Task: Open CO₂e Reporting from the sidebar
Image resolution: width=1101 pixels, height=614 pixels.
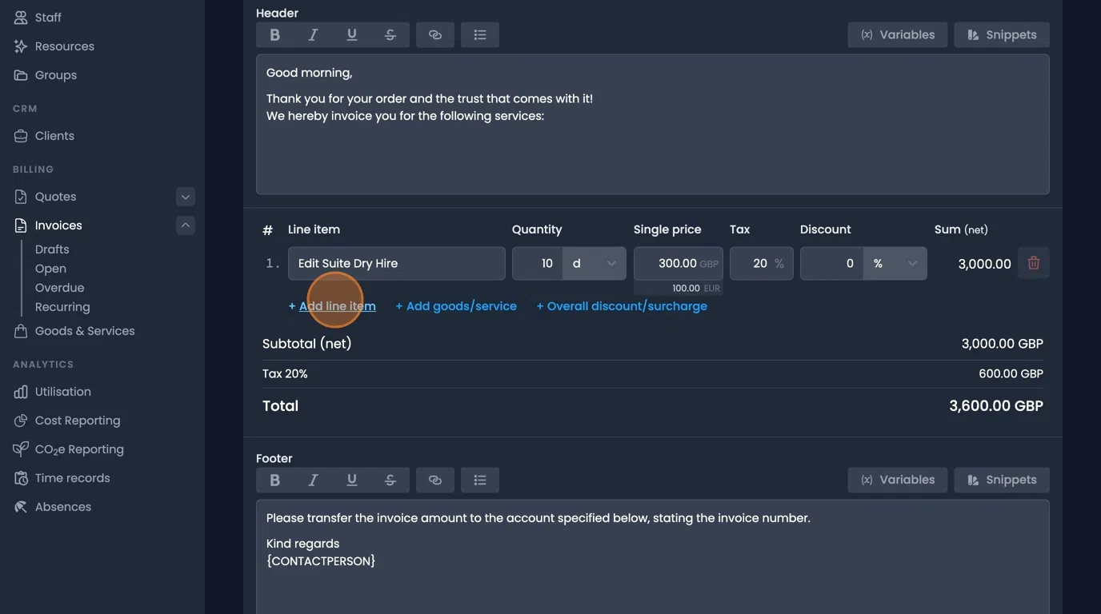Action: 78,449
